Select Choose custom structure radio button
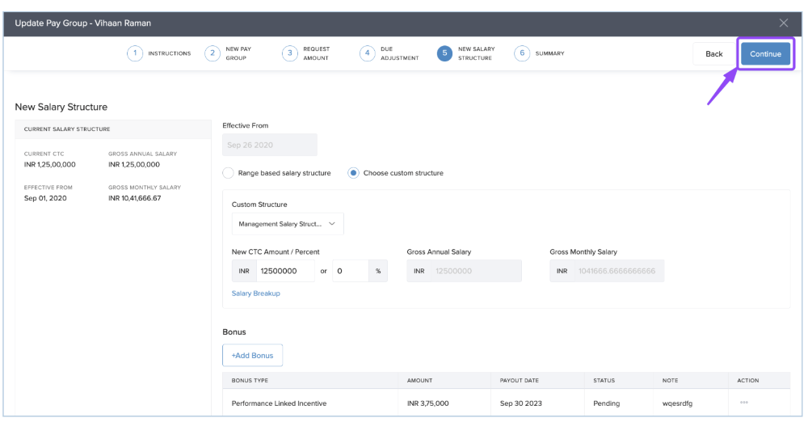This screenshot has width=812, height=439. 354,173
